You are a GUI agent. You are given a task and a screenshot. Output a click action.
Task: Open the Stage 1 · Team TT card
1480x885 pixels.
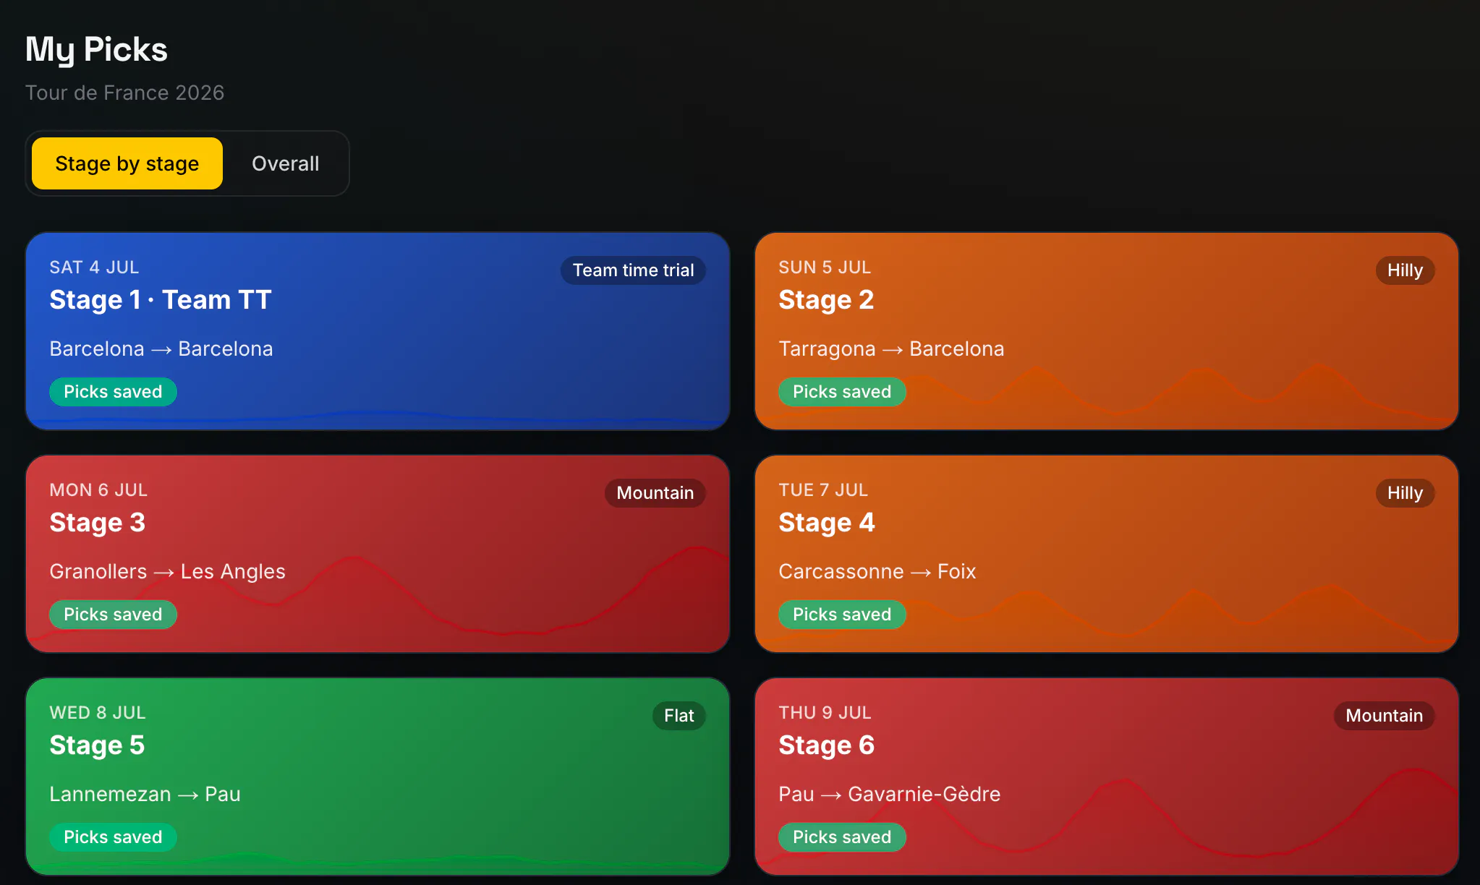pos(378,331)
